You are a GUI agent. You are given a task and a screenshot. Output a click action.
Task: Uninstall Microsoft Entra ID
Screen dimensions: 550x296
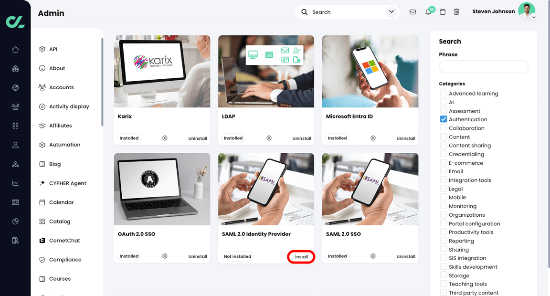pos(406,138)
